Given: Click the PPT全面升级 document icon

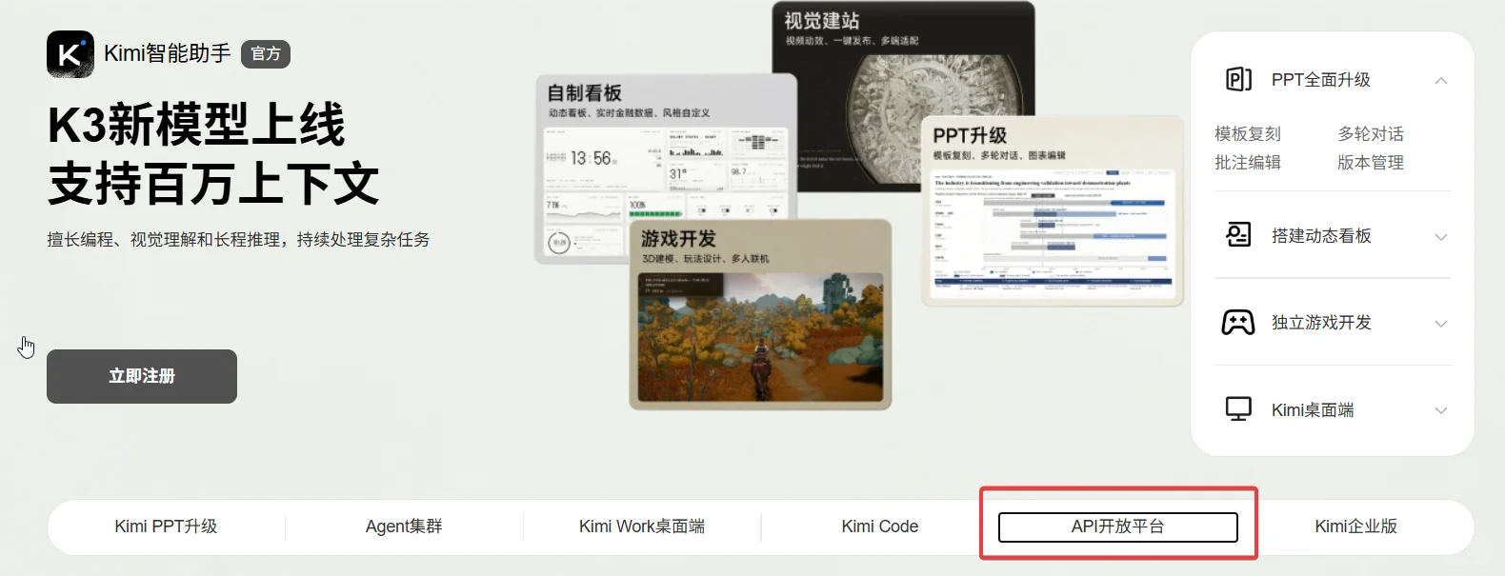Looking at the screenshot, I should 1238,80.
